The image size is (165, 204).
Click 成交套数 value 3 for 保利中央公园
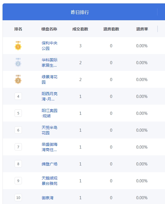coord(81,46)
